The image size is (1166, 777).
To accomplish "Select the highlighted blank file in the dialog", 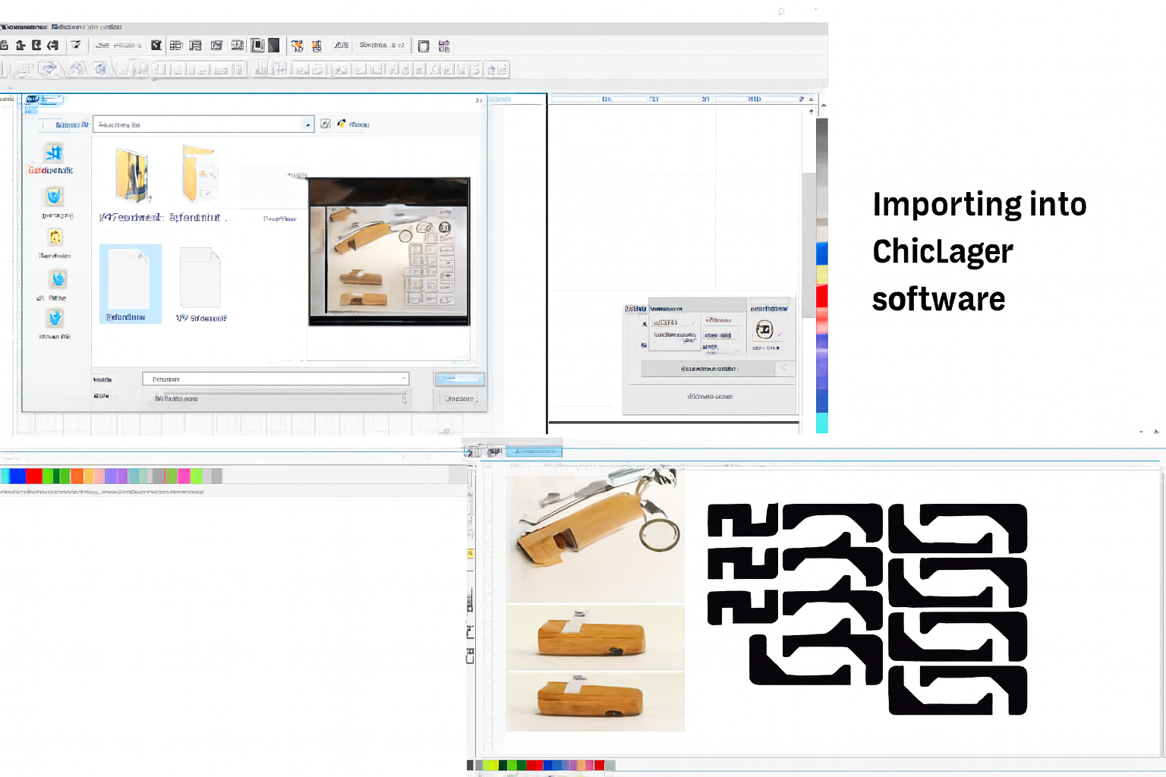I will click(x=130, y=284).
